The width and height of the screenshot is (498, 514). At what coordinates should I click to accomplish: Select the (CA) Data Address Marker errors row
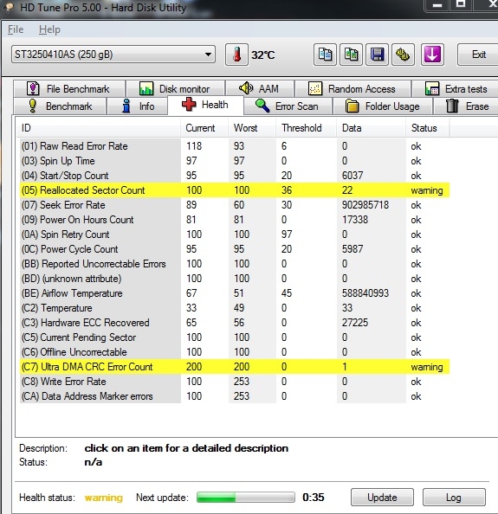click(x=235, y=396)
